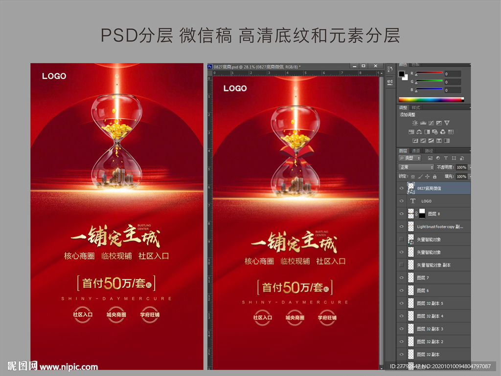This screenshot has height=376, width=501.
Task: Switch to the 通道 tab
Action: click(x=416, y=151)
